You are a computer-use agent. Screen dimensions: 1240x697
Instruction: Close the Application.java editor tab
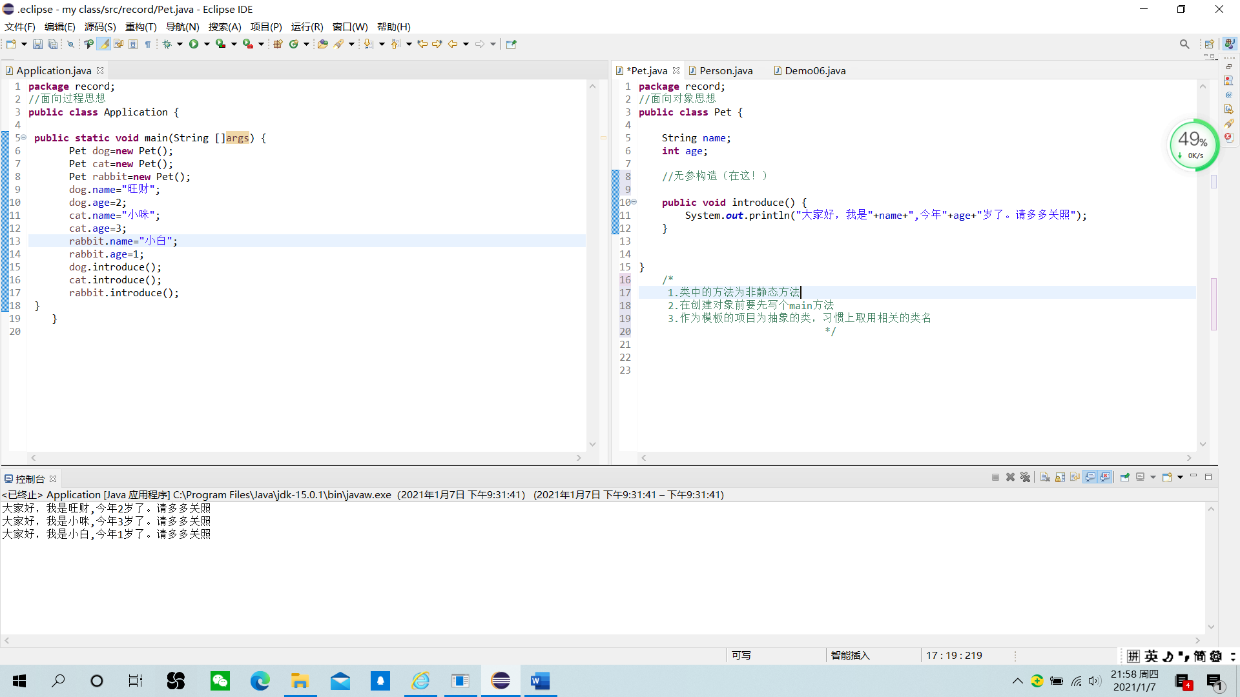100,70
